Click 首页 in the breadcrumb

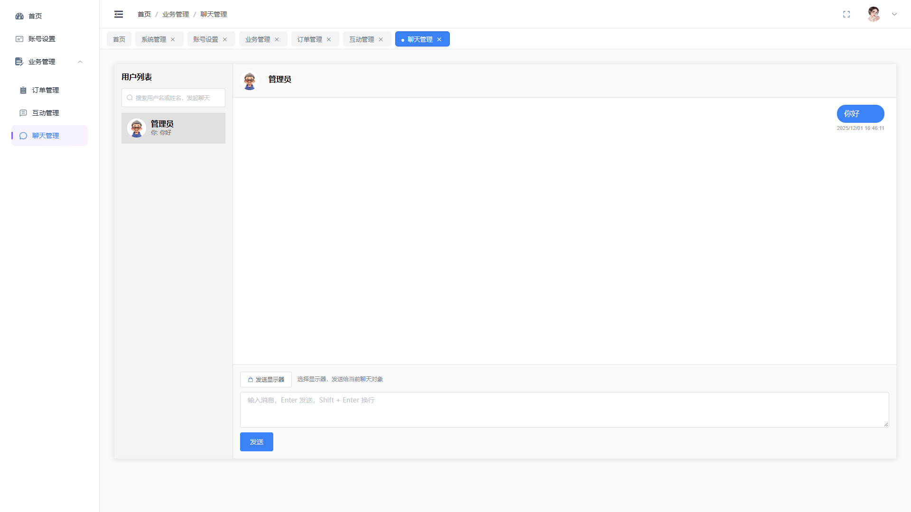pyautogui.click(x=144, y=14)
